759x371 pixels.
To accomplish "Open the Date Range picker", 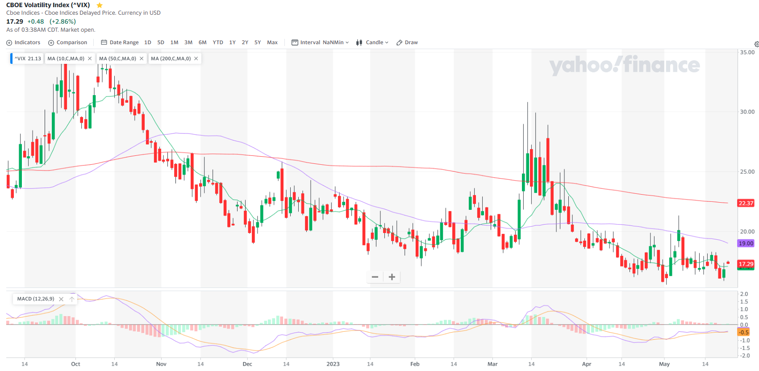I will [120, 42].
